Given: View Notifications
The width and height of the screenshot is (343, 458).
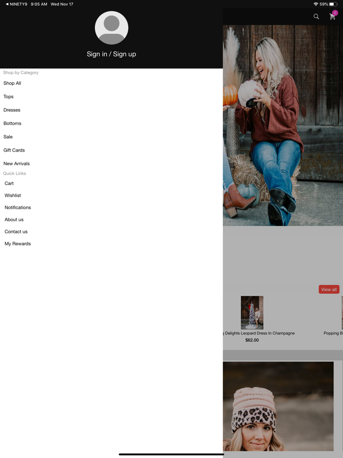Looking at the screenshot, I should coord(18,208).
